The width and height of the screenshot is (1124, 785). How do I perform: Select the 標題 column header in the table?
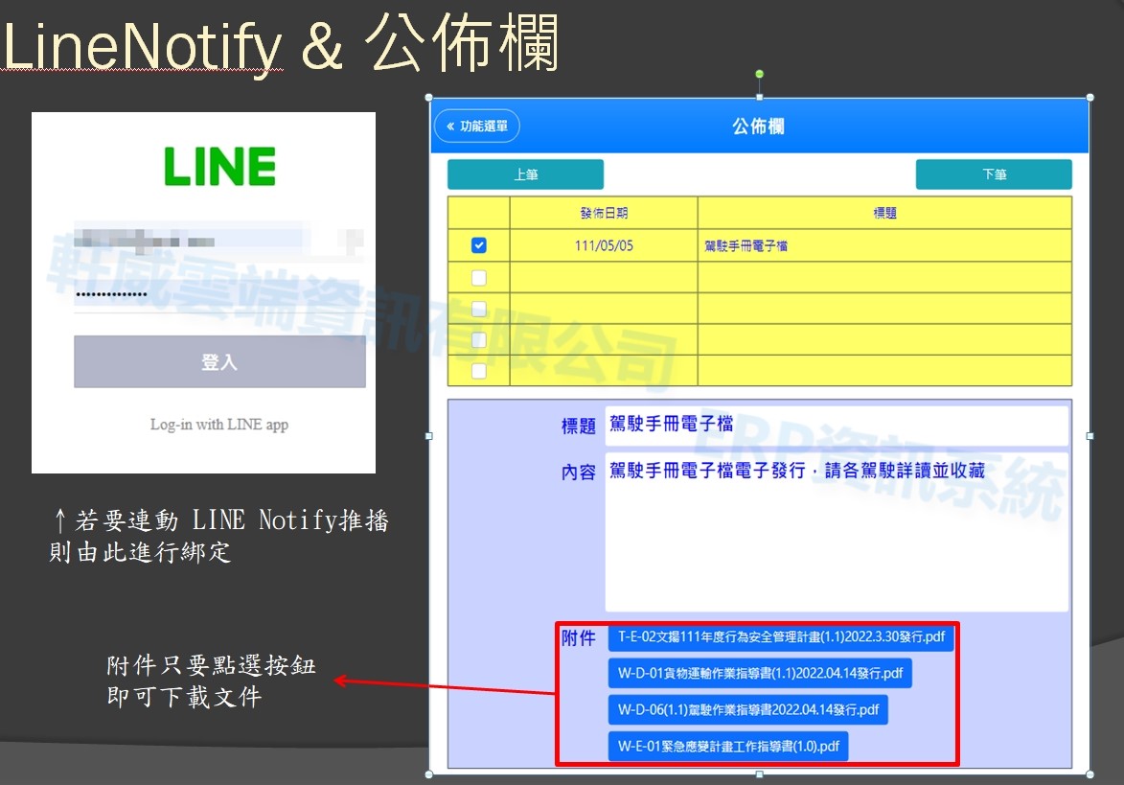click(x=884, y=213)
